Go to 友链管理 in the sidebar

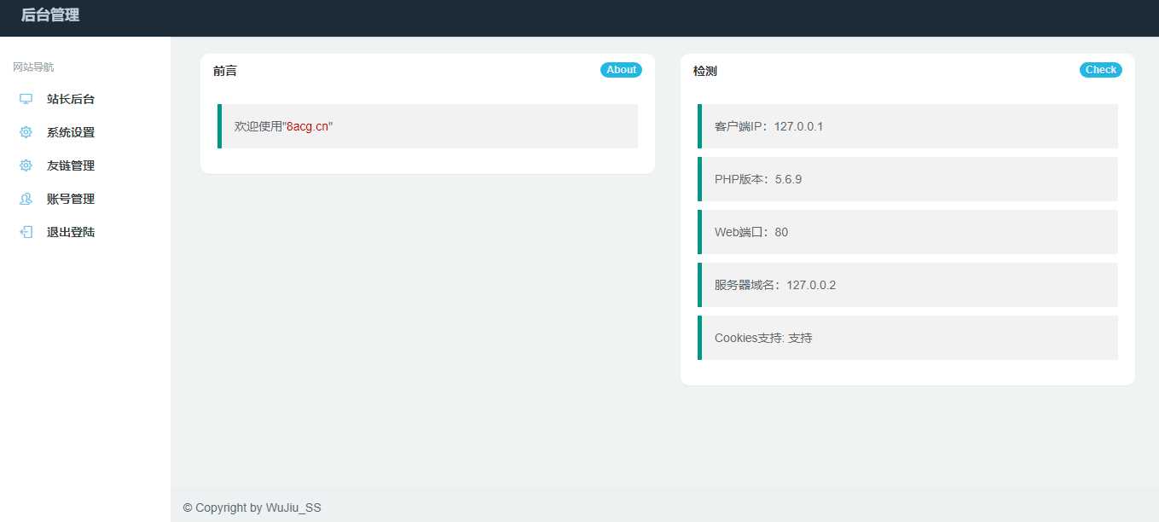[x=71, y=165]
